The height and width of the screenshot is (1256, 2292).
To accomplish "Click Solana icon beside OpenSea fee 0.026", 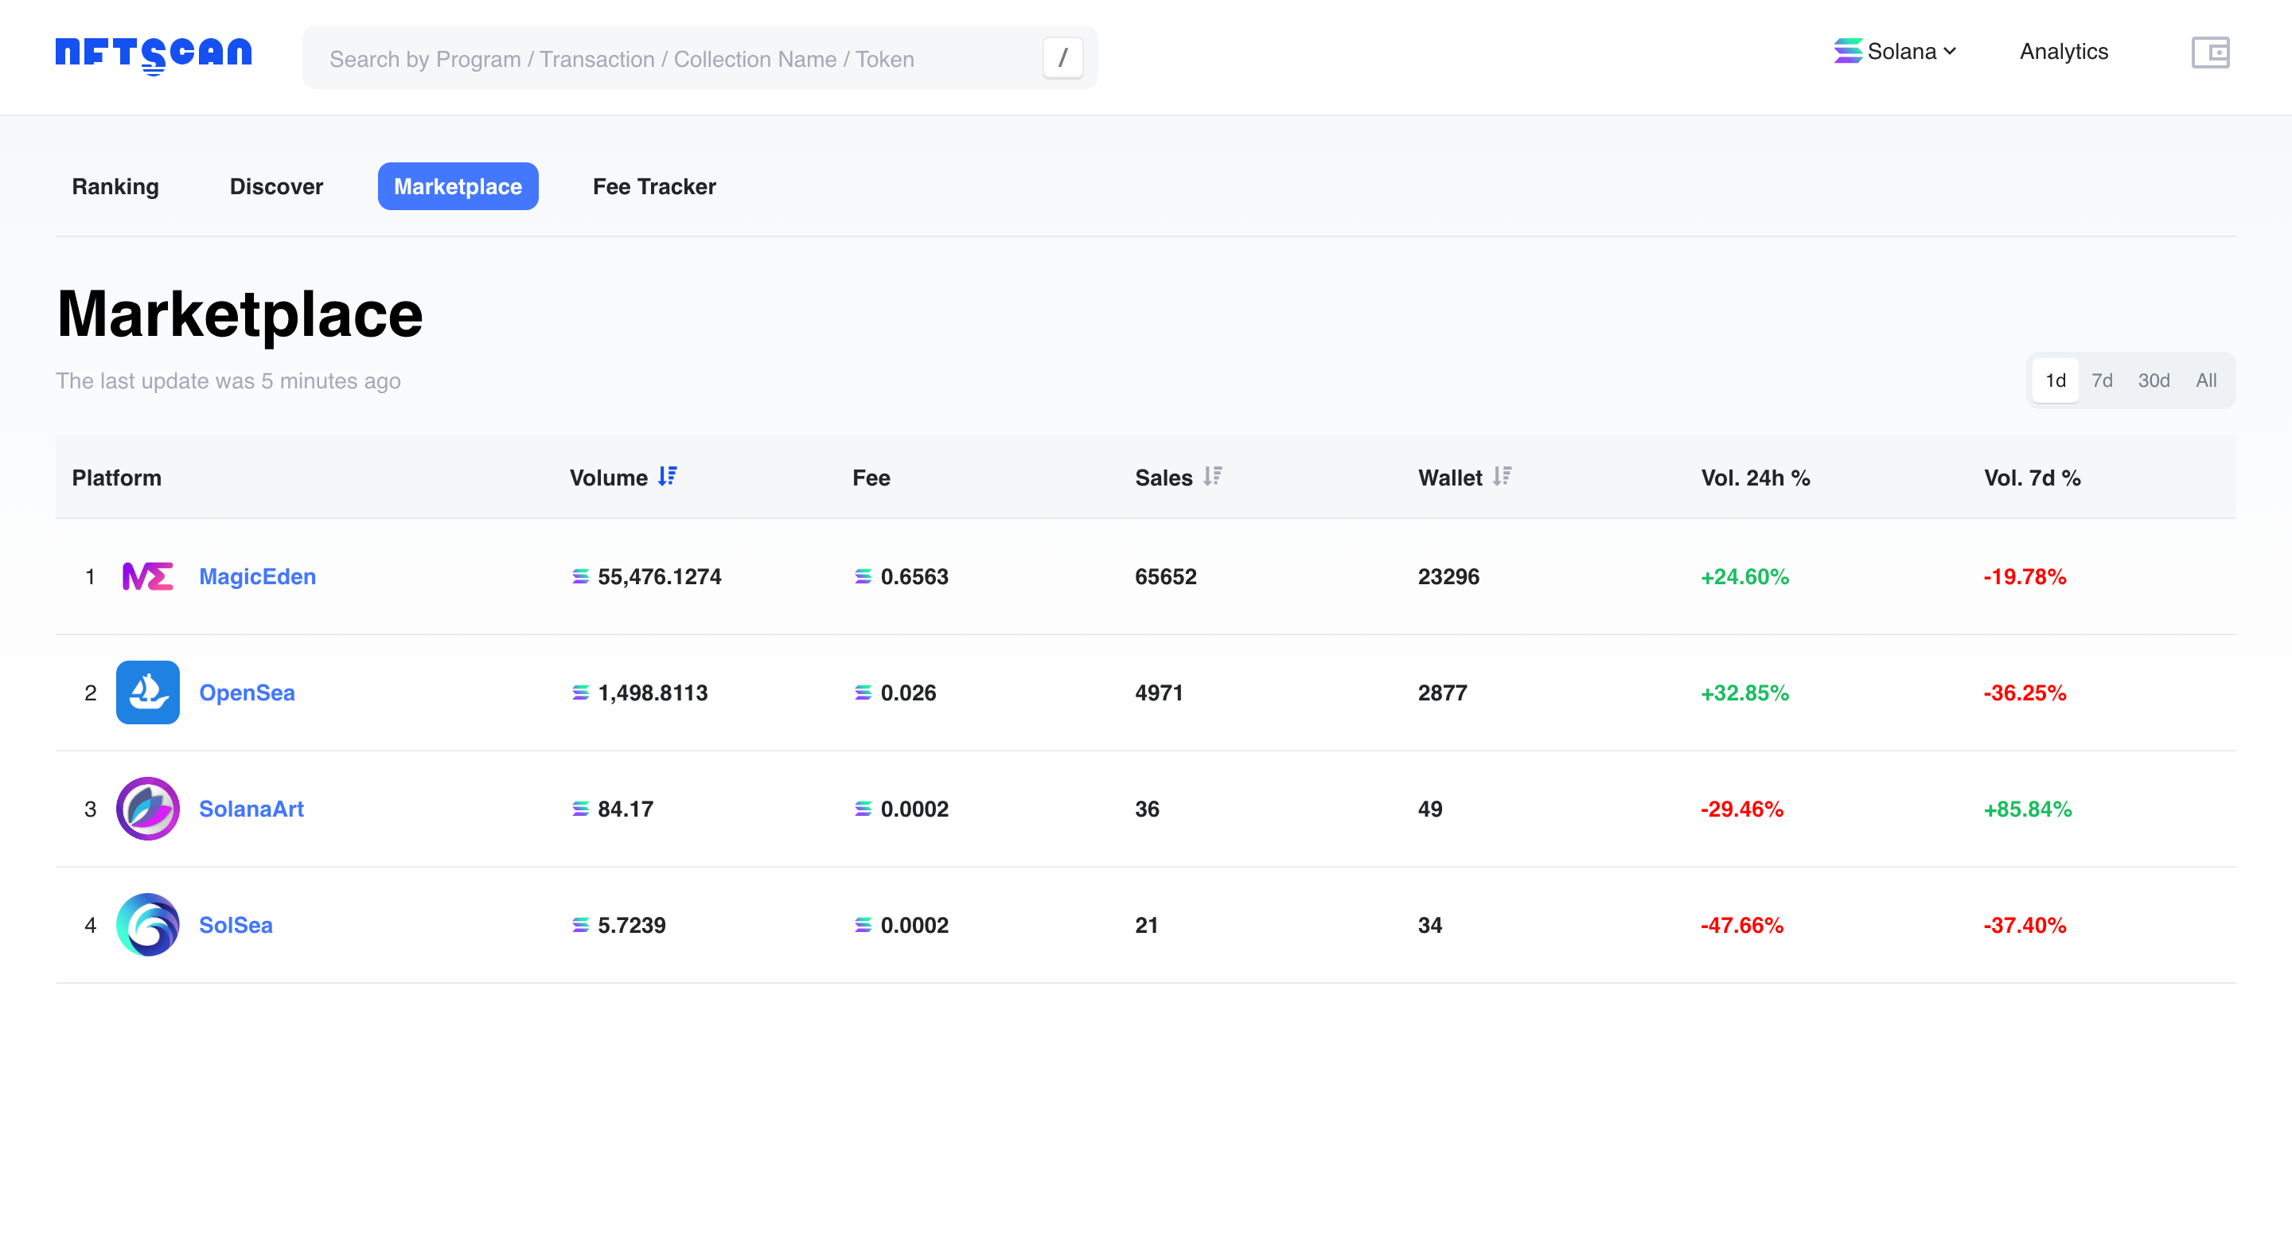I will 863,692.
